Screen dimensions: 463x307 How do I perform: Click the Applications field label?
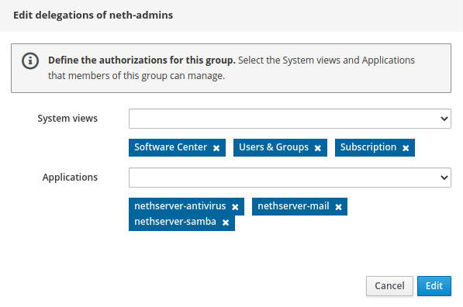point(70,177)
